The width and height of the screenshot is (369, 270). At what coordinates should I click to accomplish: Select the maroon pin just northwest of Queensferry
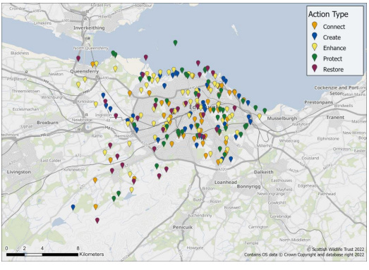point(78,59)
